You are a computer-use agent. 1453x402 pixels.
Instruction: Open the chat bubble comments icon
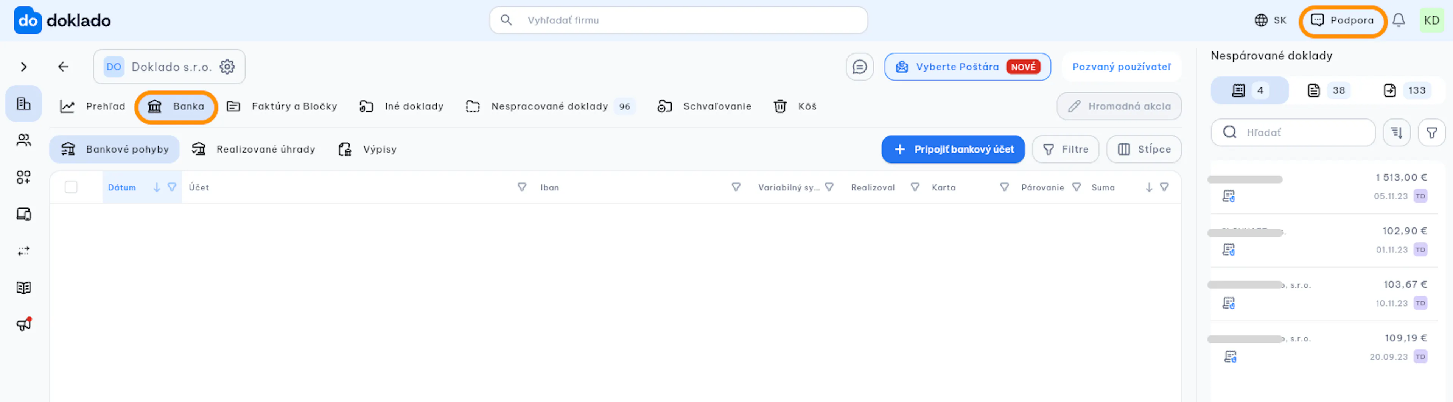(859, 67)
